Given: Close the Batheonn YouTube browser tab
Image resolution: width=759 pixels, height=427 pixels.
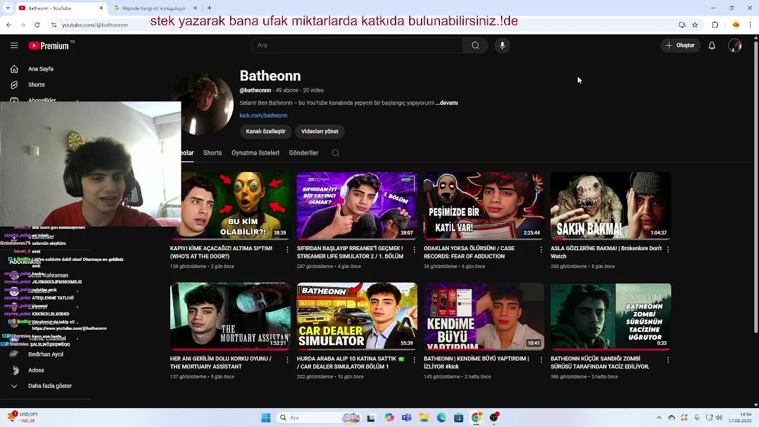Looking at the screenshot, I should (x=101, y=8).
